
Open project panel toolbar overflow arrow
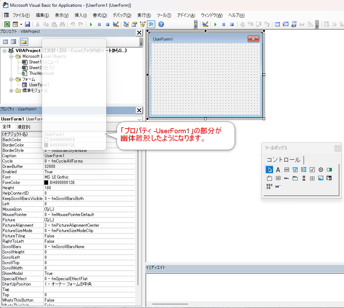click(141, 42)
